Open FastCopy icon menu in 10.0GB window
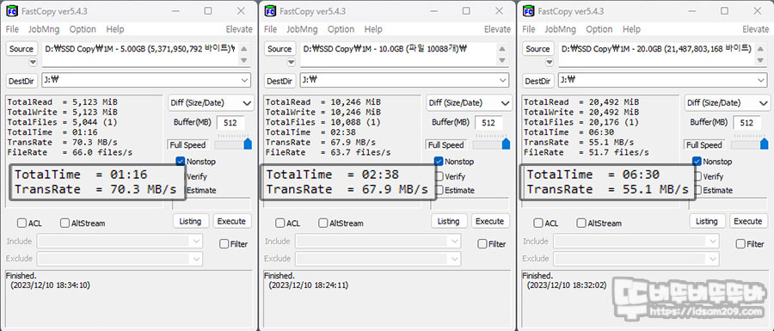The height and width of the screenshot is (331, 774). 270,11
